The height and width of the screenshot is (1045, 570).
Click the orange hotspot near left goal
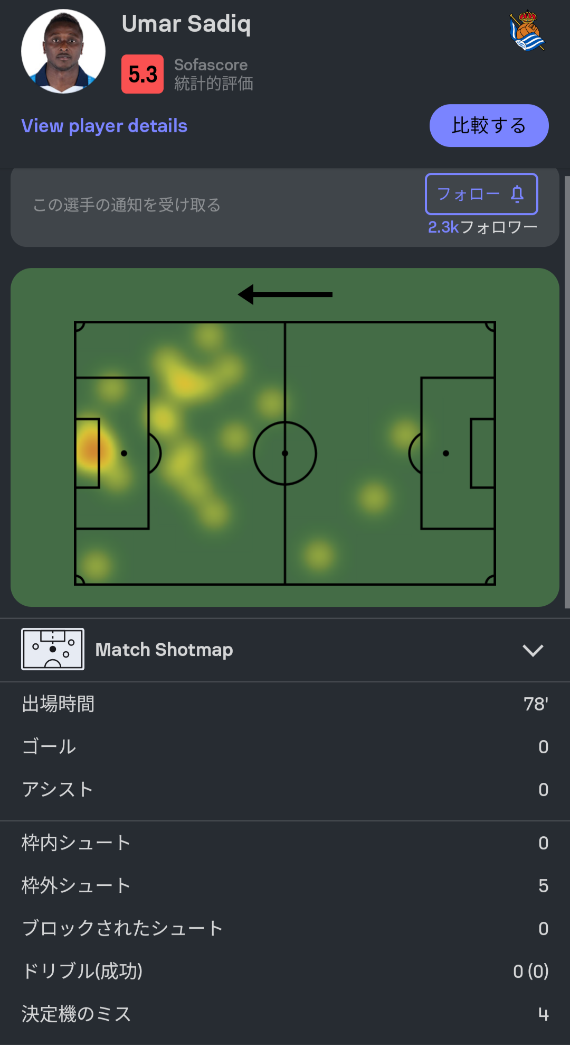[x=91, y=449]
